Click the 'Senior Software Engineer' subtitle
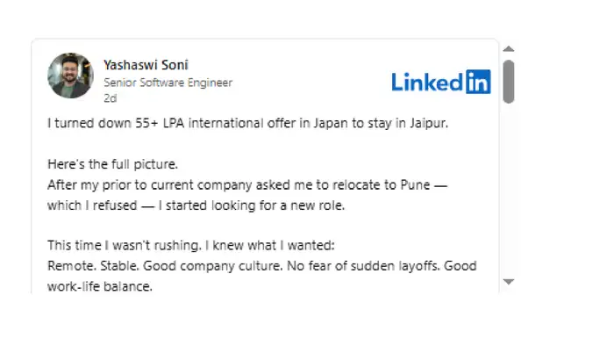Screen dimensions: 614x346 click(x=168, y=83)
